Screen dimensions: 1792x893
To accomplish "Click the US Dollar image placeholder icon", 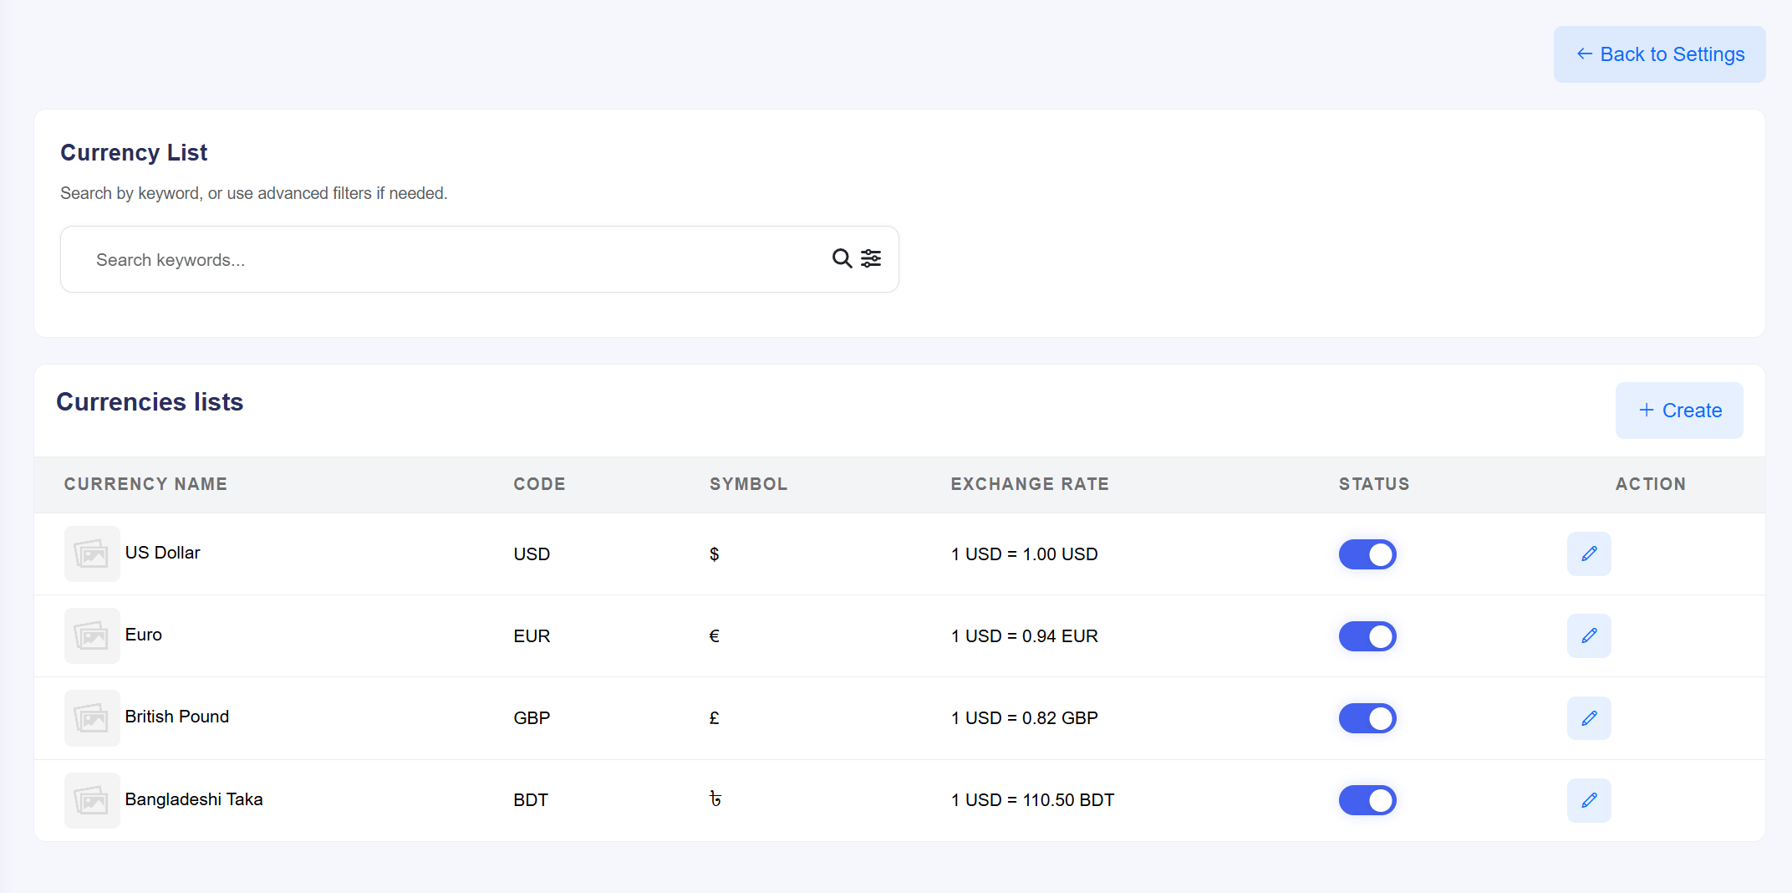I will (x=92, y=554).
